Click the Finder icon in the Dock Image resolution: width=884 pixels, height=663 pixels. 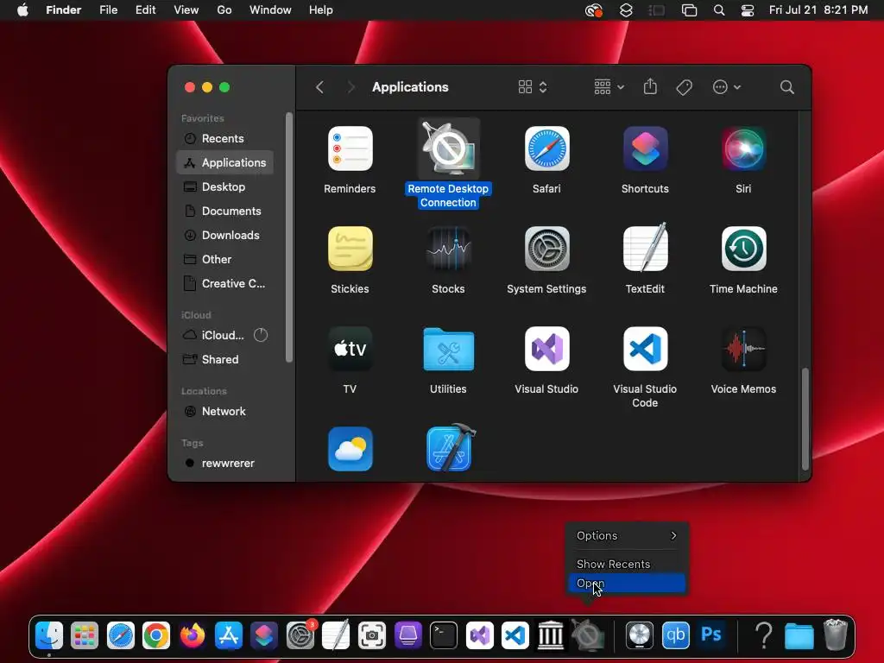49,636
